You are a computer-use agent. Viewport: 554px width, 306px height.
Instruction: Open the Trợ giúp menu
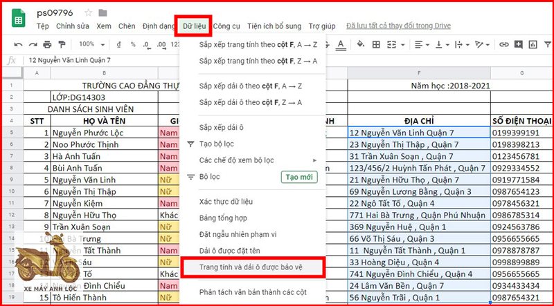coord(322,26)
